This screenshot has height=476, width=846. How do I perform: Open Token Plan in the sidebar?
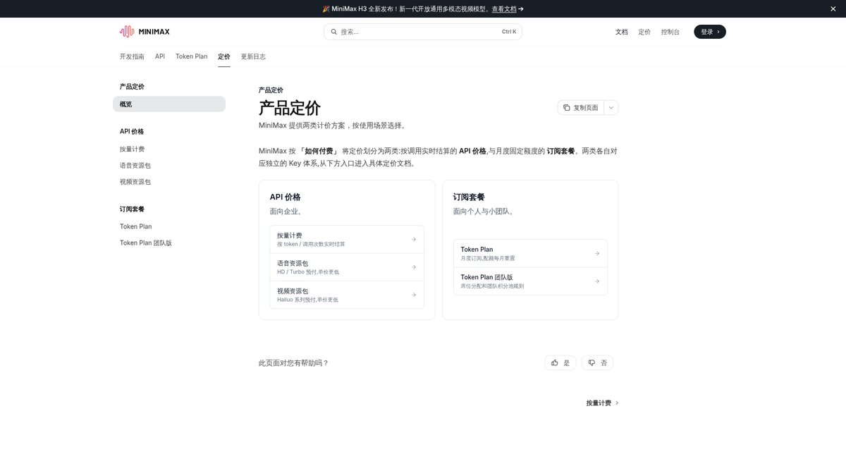click(135, 226)
